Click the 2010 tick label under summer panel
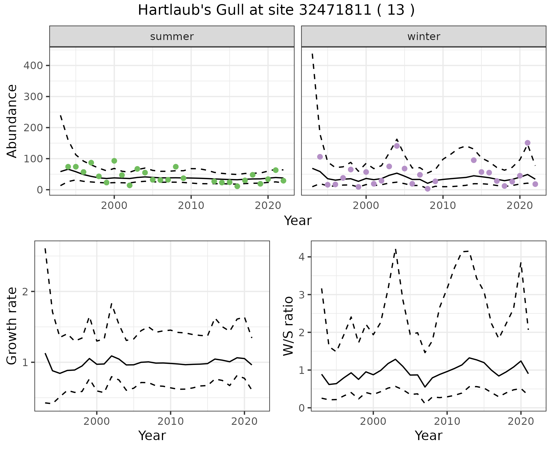Screen dimensions: 553x449 click(x=191, y=206)
